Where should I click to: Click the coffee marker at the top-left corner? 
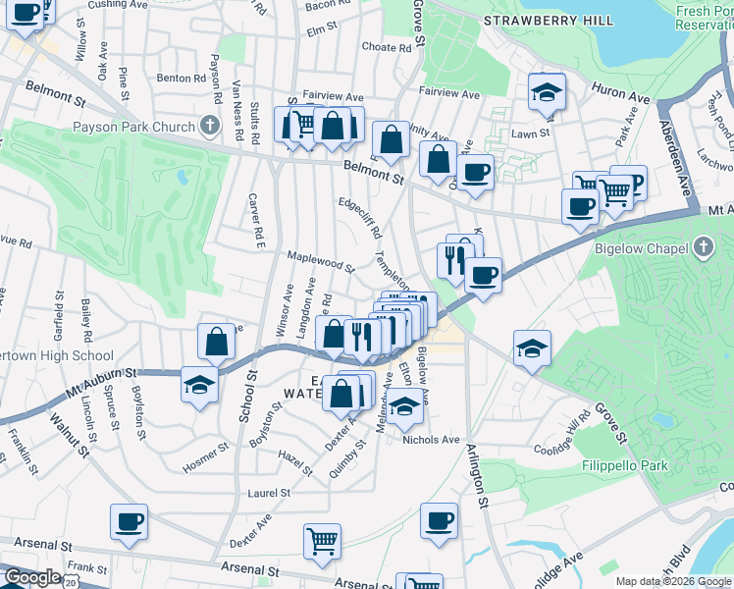coord(25,13)
